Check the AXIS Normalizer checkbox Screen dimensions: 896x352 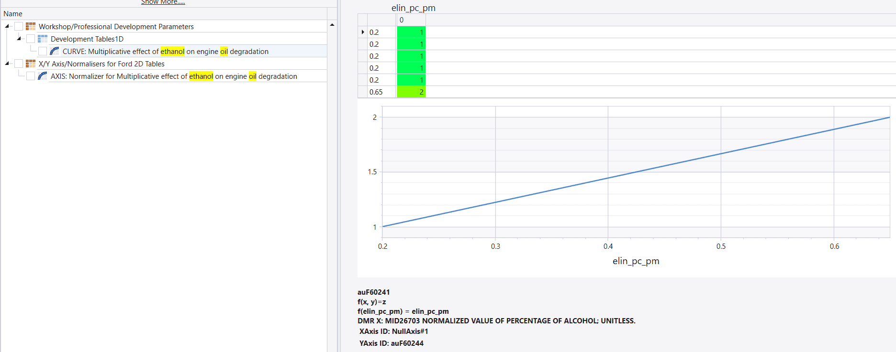31,76
